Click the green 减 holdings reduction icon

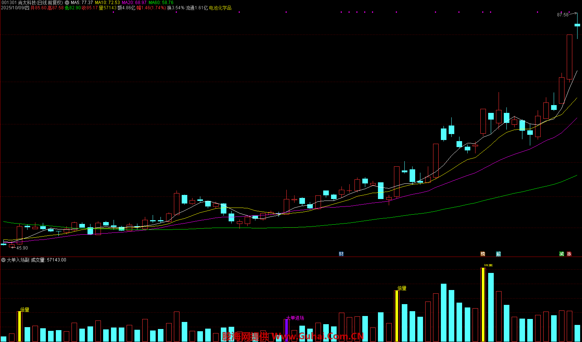tap(562, 254)
